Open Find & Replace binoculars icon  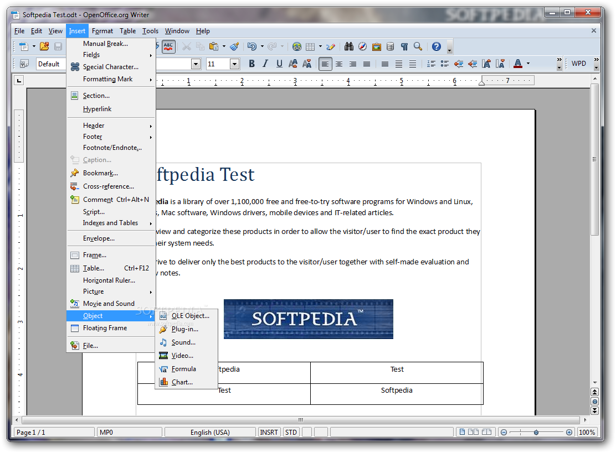tap(349, 46)
